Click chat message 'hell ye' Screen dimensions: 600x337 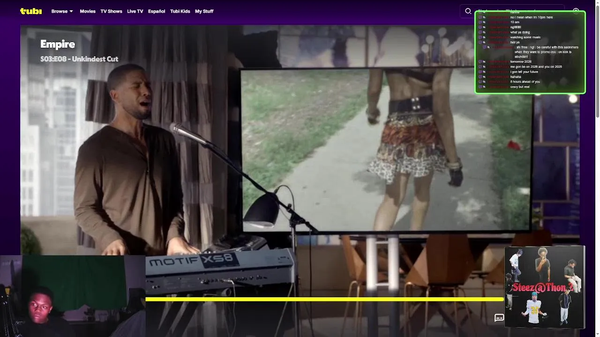515,43
